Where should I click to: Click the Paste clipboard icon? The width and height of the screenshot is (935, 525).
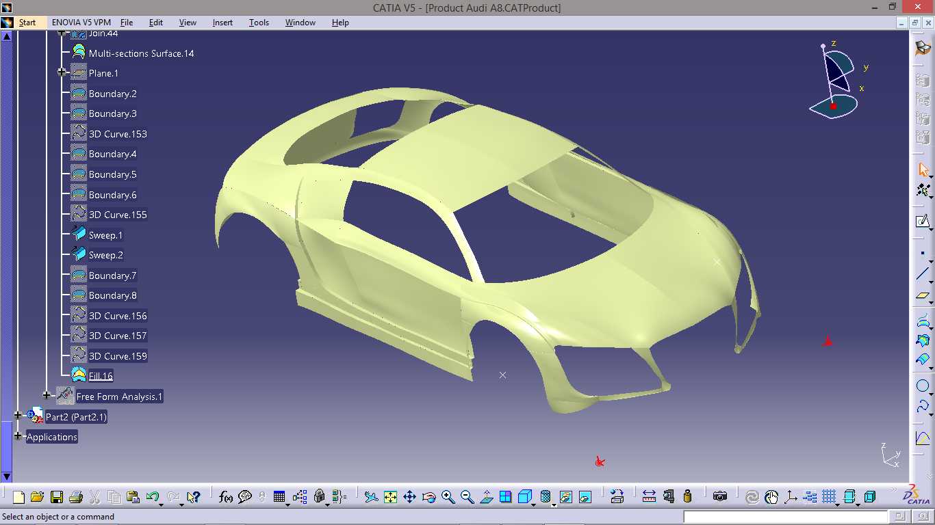point(133,497)
